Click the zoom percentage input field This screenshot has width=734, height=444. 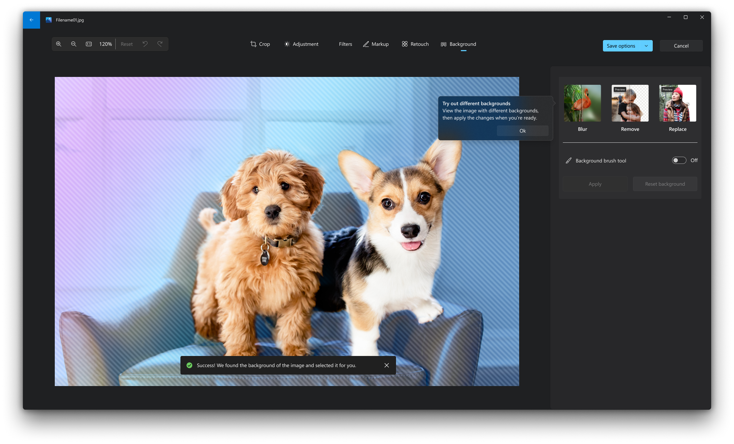[x=105, y=43]
